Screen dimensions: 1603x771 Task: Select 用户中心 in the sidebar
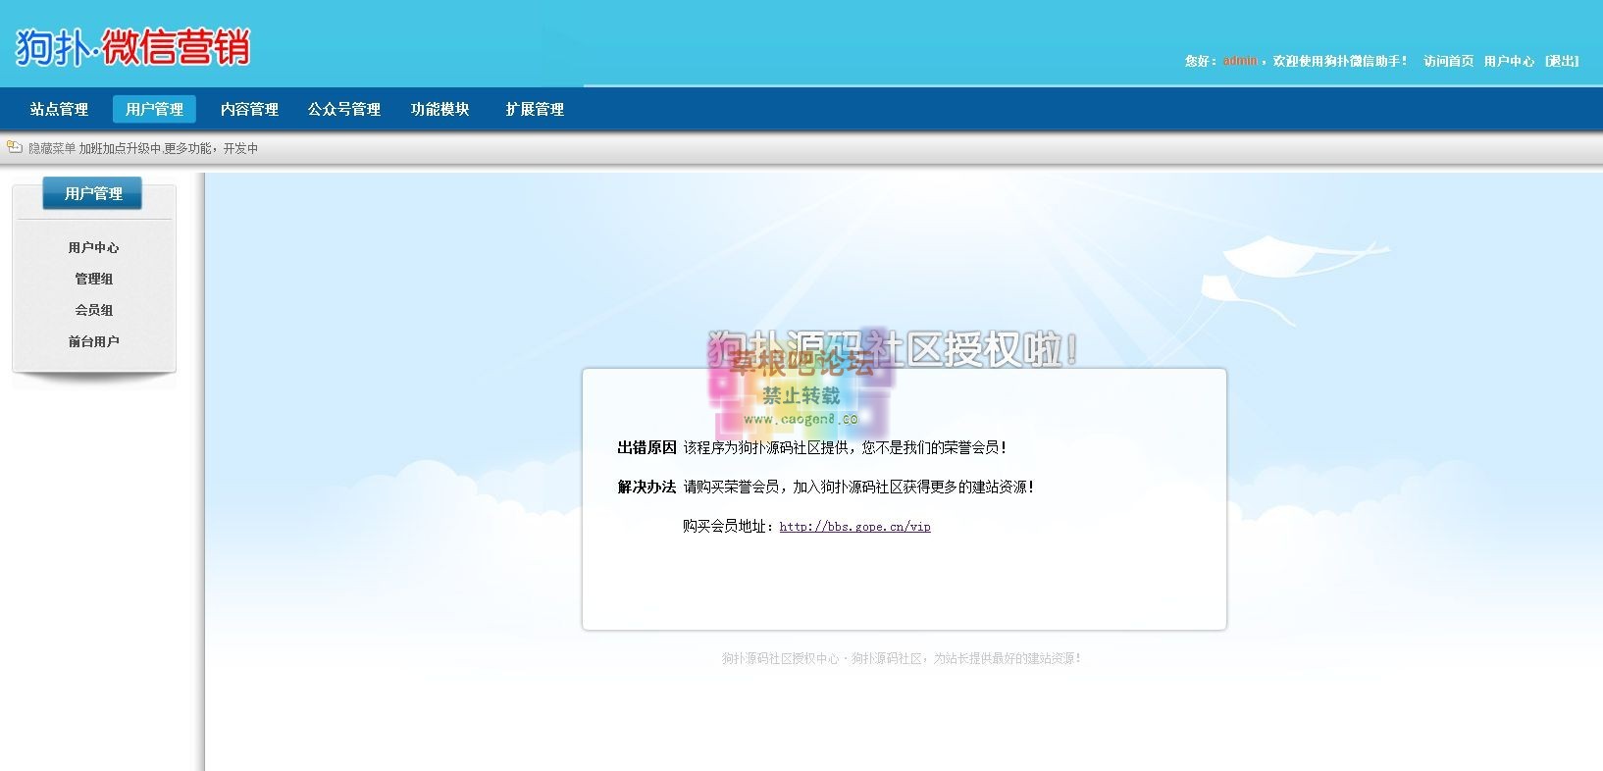[93, 247]
